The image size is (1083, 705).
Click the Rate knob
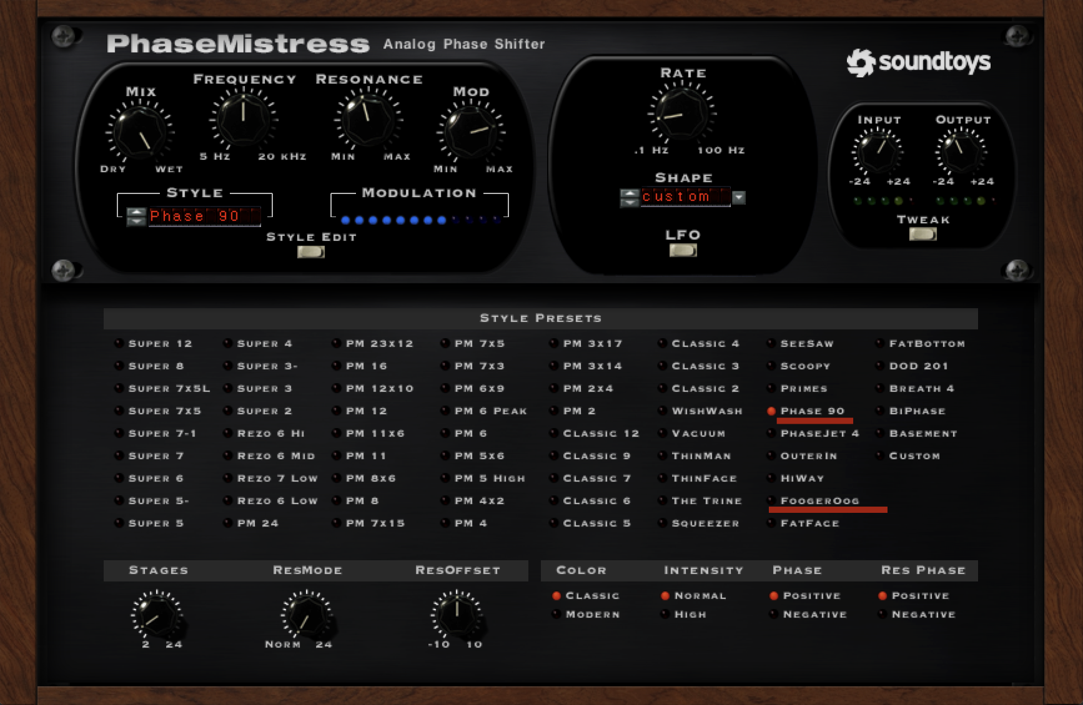(681, 114)
